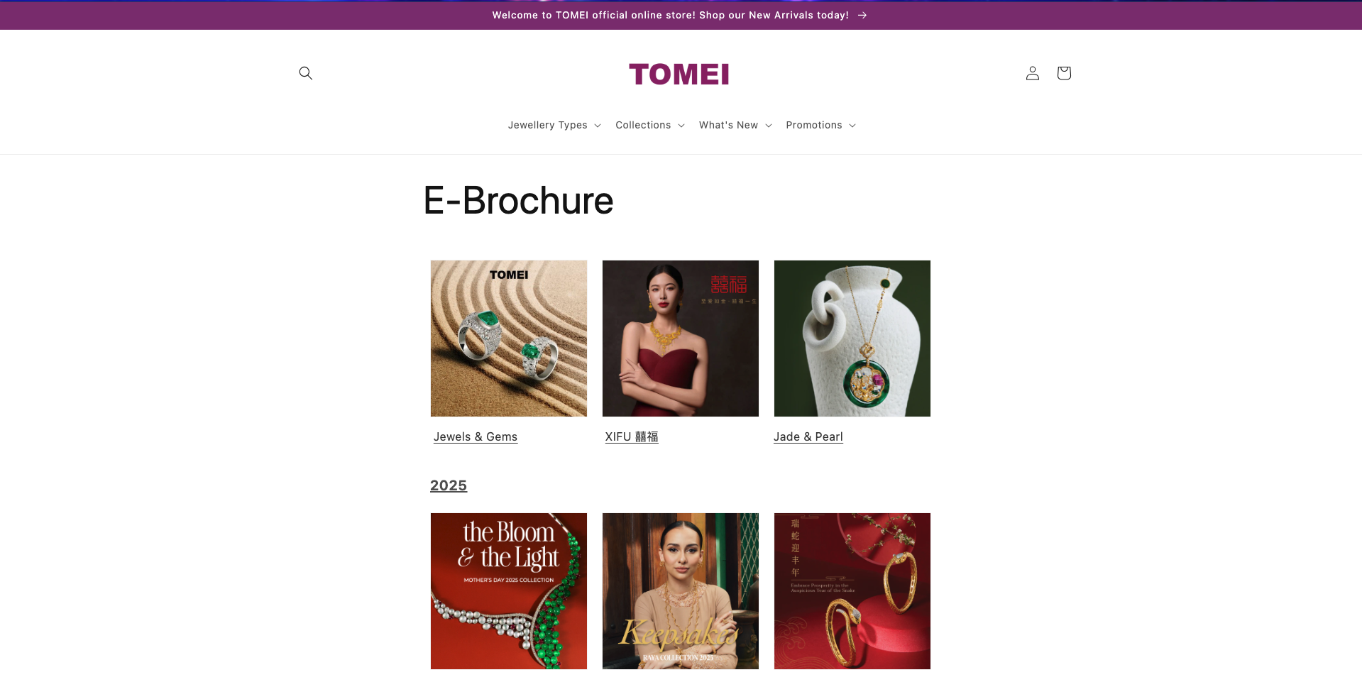Viewport: 1362px width, 682px height.
Task: Open the Jewellery Types menu
Action: 554,125
